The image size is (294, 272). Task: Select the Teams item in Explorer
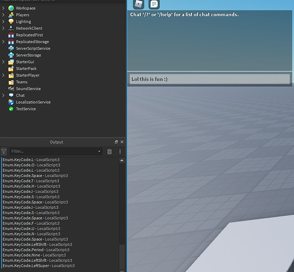[x=22, y=82]
